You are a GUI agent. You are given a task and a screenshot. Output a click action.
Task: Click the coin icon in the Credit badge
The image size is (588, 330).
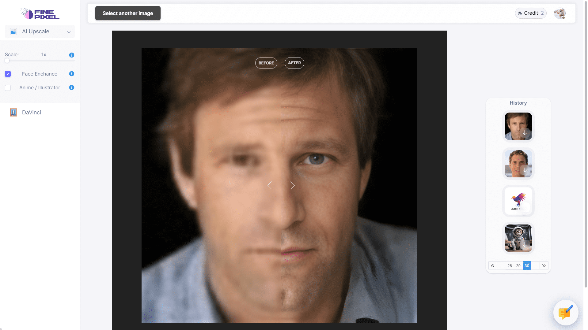(x=520, y=13)
